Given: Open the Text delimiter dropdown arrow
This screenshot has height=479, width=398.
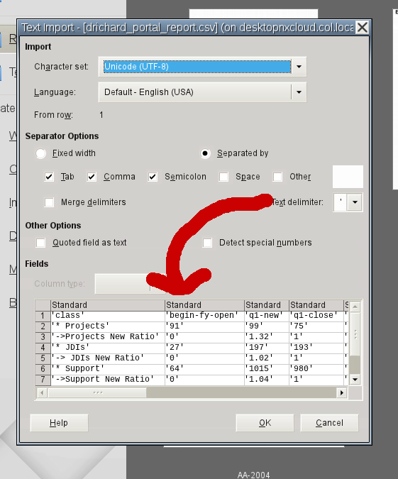Looking at the screenshot, I should coord(355,202).
